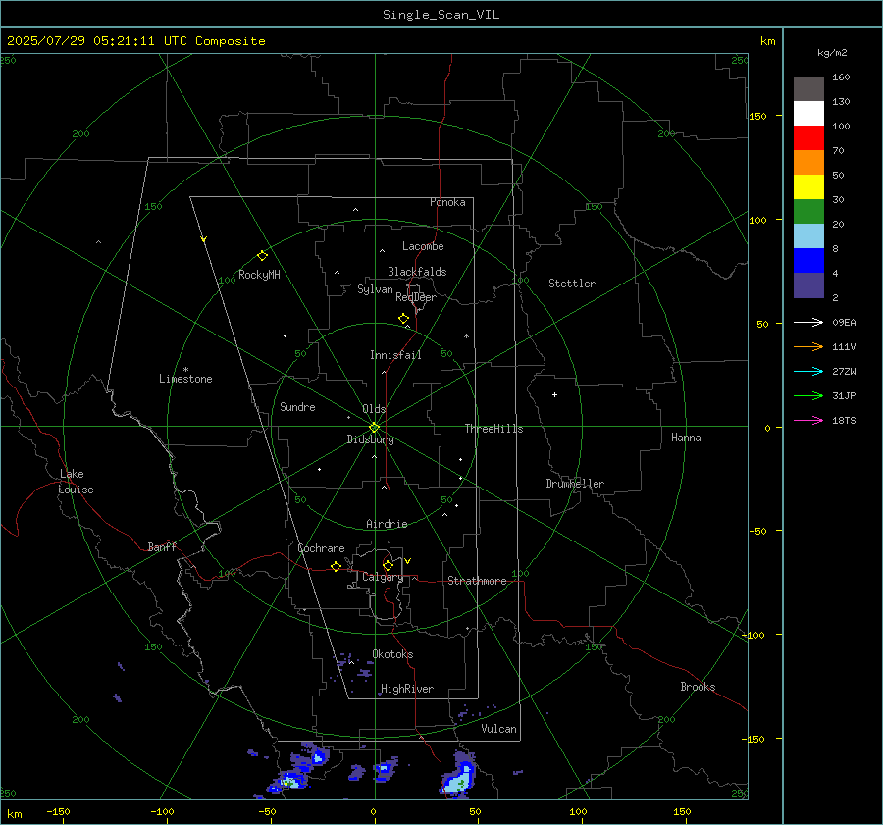The width and height of the screenshot is (883, 825).
Task: Click the right axis 150 km tick label
Action: point(758,117)
